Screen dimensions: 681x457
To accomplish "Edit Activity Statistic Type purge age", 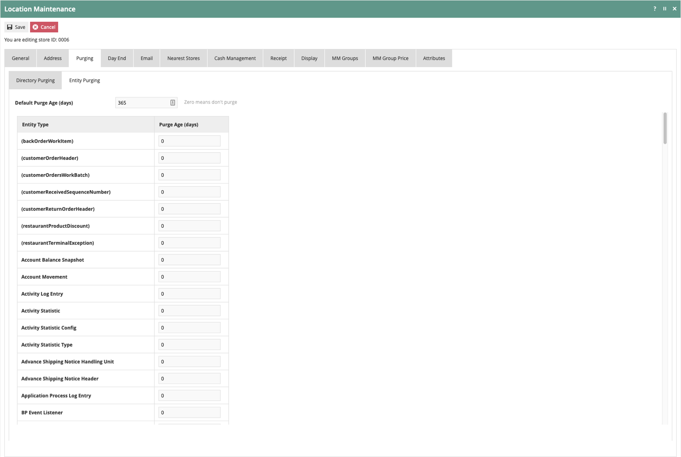I will [190, 344].
